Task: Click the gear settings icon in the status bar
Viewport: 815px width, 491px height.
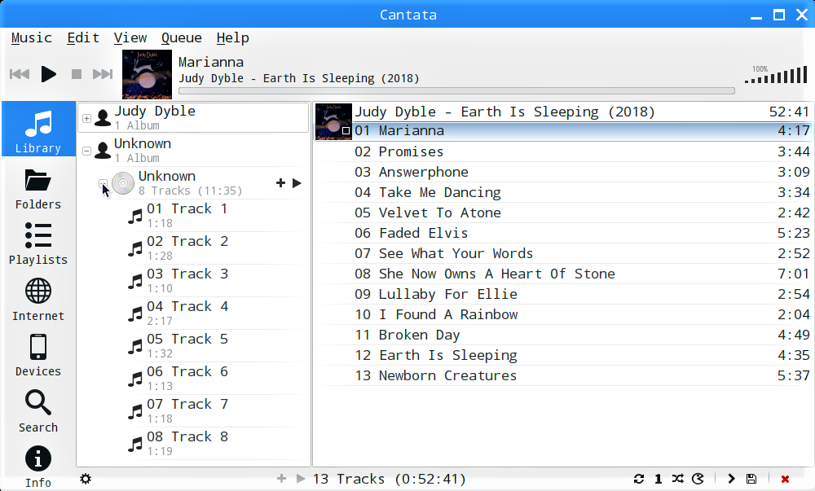Action: 86,479
